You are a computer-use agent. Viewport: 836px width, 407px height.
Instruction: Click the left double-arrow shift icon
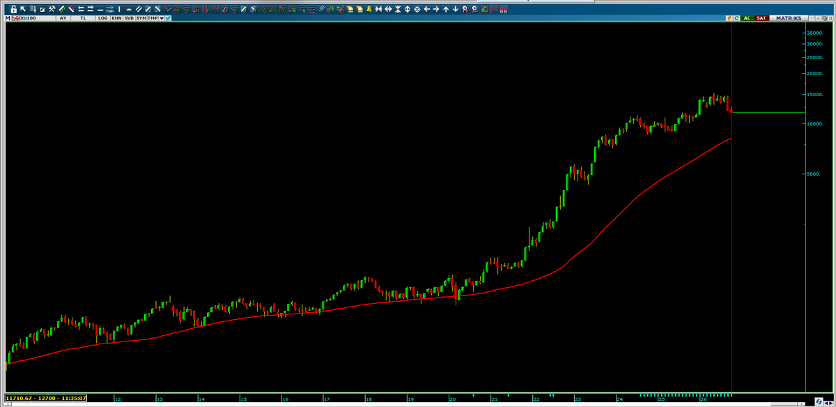point(81,9)
